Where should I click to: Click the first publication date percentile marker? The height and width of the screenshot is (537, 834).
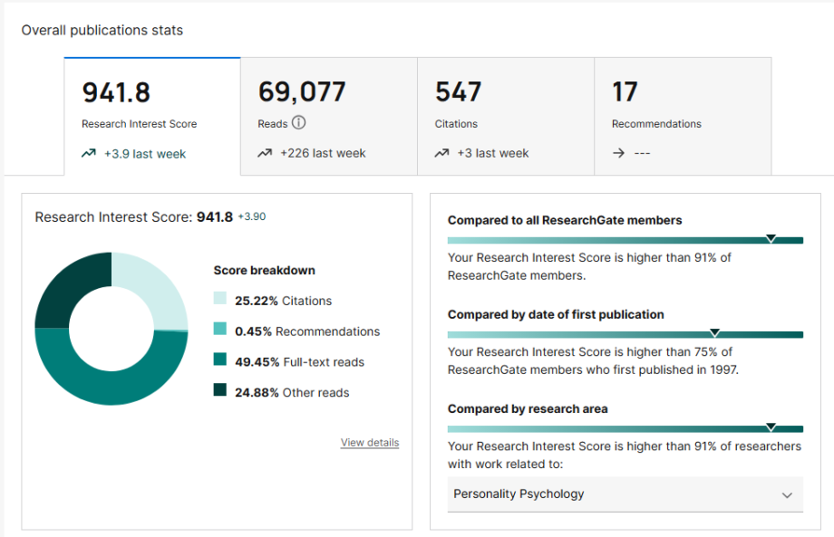[714, 333]
